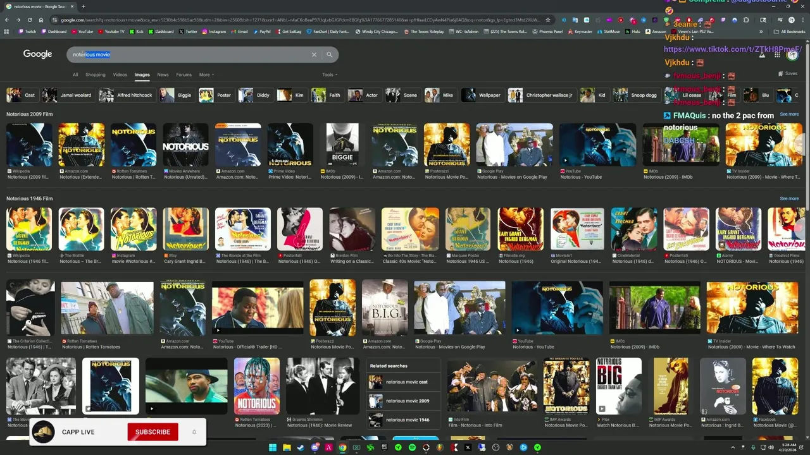The width and height of the screenshot is (810, 455).
Task: Click the notification bell beside Subscribe
Action: pyautogui.click(x=194, y=432)
